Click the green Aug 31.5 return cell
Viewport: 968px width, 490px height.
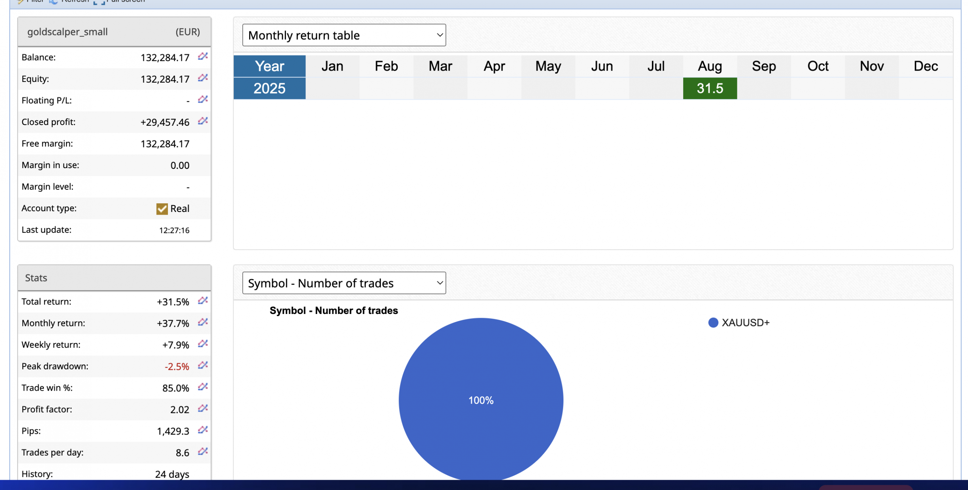click(x=710, y=88)
